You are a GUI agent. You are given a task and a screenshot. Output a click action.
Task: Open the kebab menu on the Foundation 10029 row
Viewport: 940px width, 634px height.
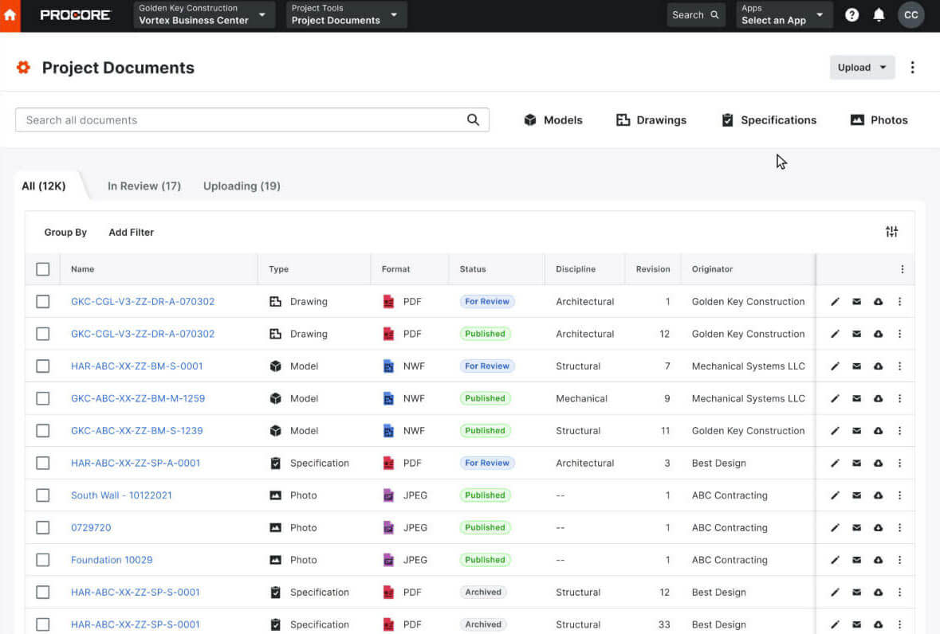pyautogui.click(x=899, y=559)
